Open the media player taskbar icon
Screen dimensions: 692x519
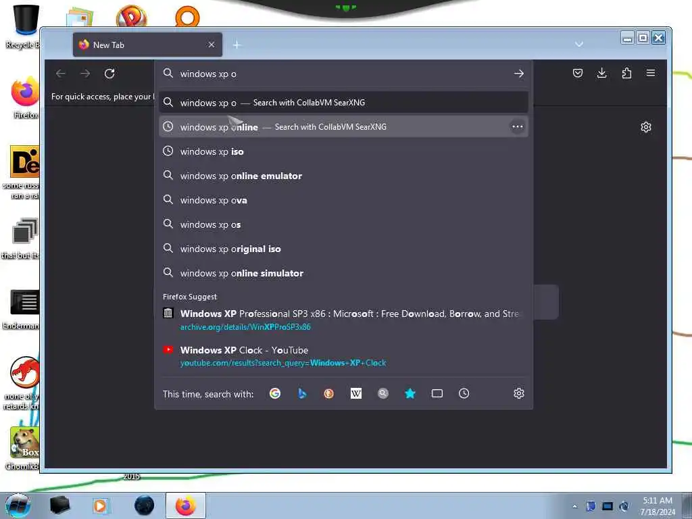(100, 505)
